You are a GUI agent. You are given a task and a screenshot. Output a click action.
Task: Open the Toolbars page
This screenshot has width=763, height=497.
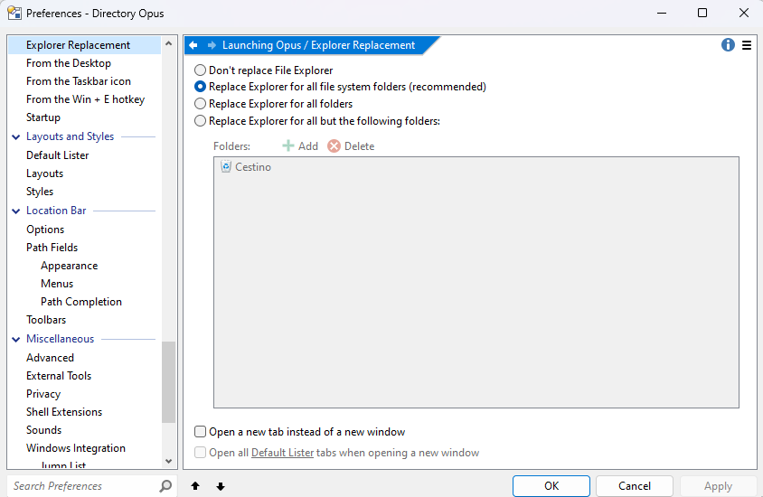pos(46,320)
